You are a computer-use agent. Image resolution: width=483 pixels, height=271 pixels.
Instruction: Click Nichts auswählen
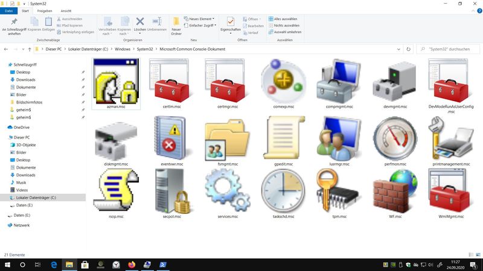click(284, 25)
